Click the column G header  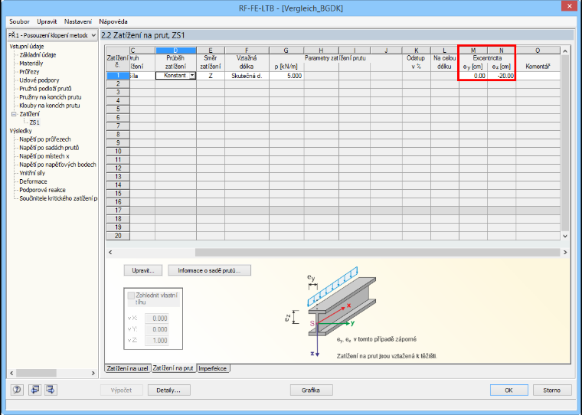(286, 51)
